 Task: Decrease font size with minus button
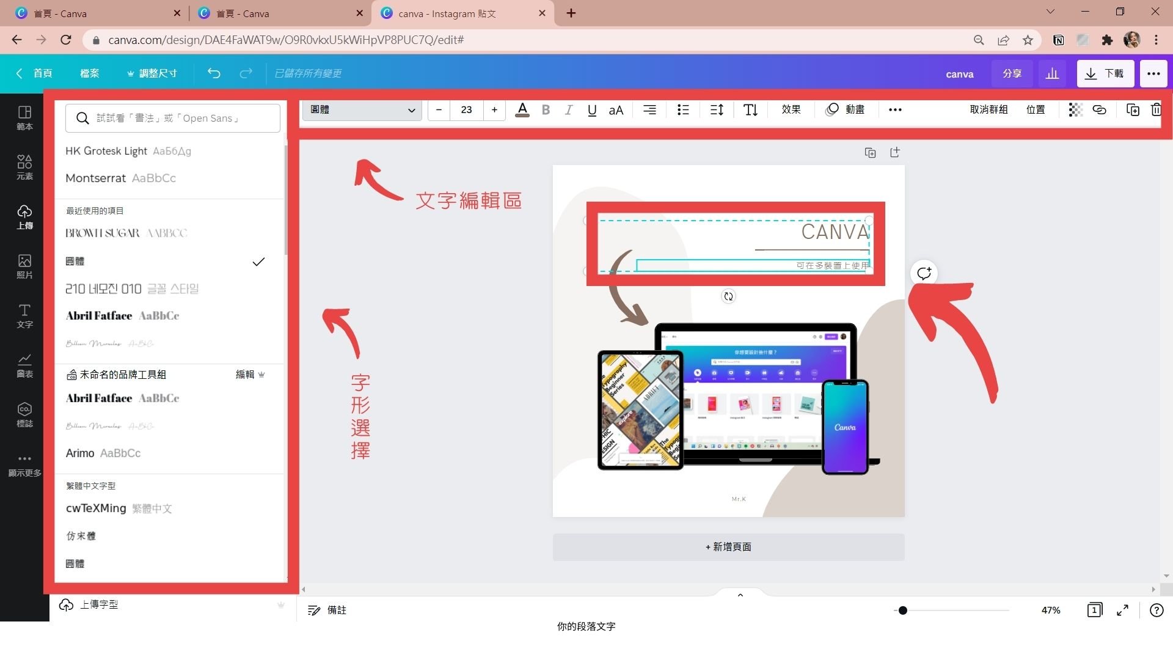coord(439,110)
